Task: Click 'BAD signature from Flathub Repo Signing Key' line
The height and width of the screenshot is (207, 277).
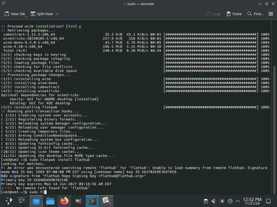Action: click(74, 176)
